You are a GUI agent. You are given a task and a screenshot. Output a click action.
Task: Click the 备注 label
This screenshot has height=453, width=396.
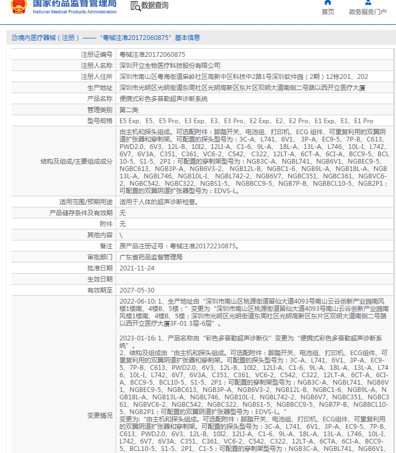(106, 246)
